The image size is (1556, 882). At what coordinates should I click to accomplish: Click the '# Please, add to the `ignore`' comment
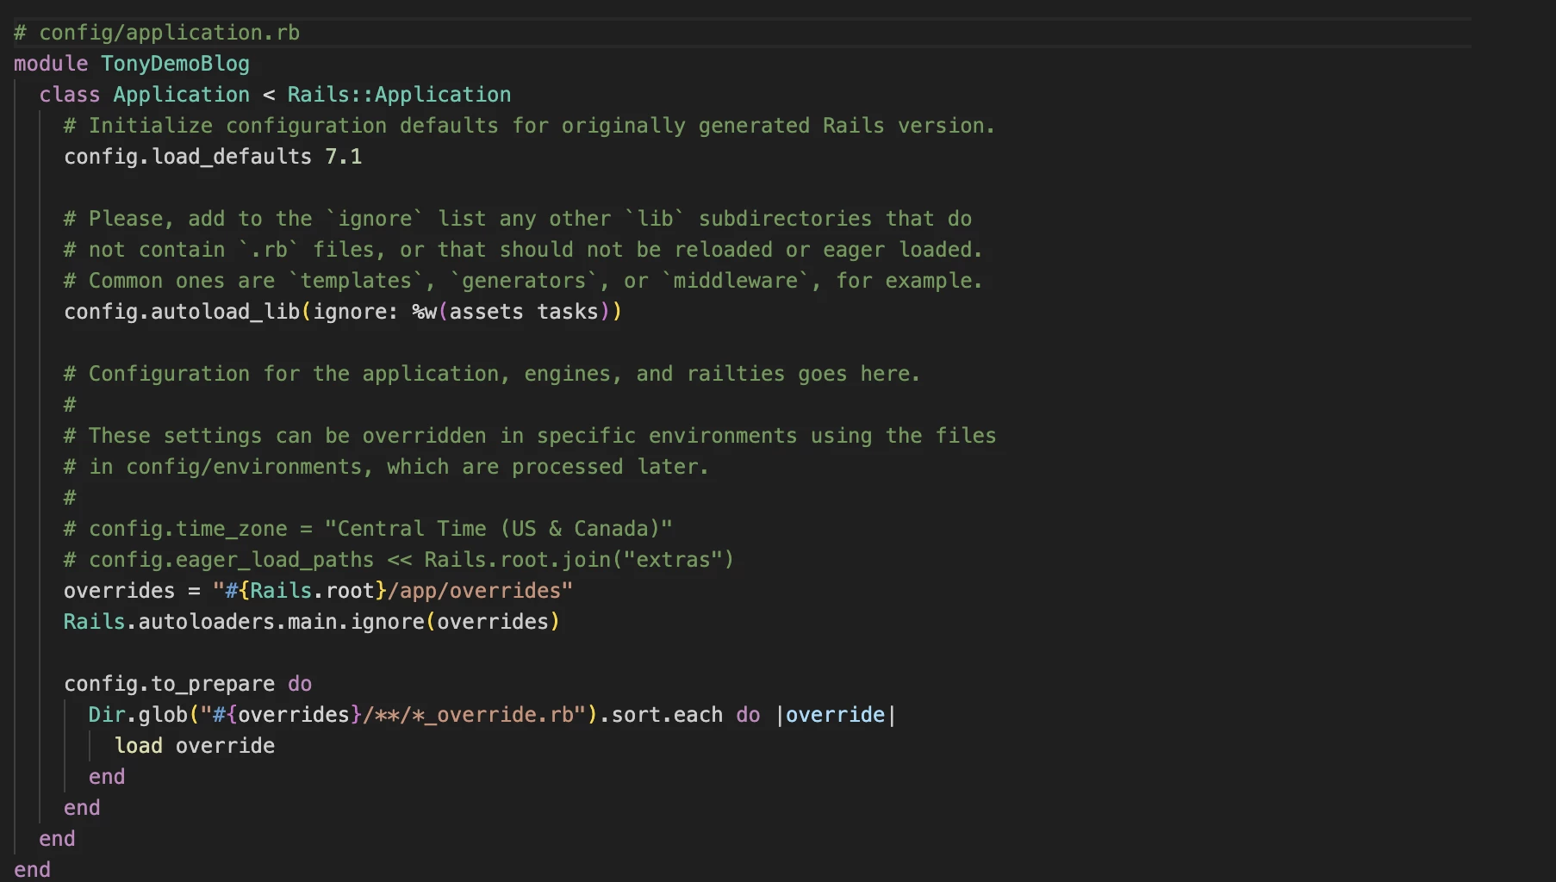[517, 219]
